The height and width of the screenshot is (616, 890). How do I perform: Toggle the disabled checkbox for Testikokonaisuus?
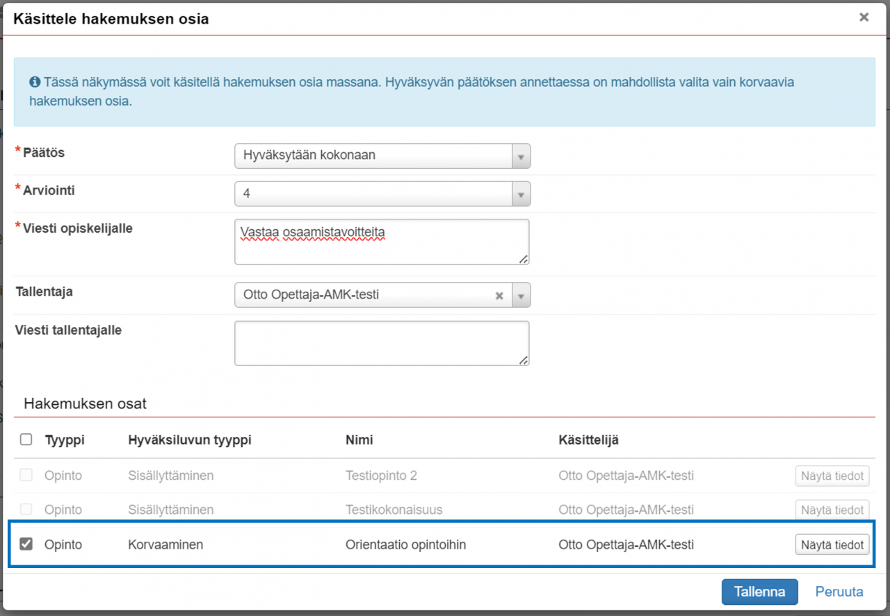(26, 510)
